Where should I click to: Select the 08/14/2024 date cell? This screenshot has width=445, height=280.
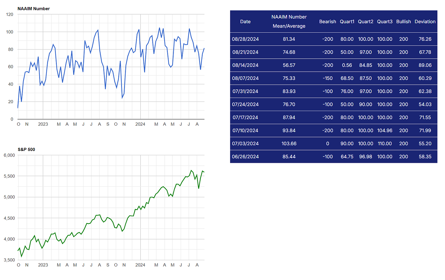tap(245, 65)
